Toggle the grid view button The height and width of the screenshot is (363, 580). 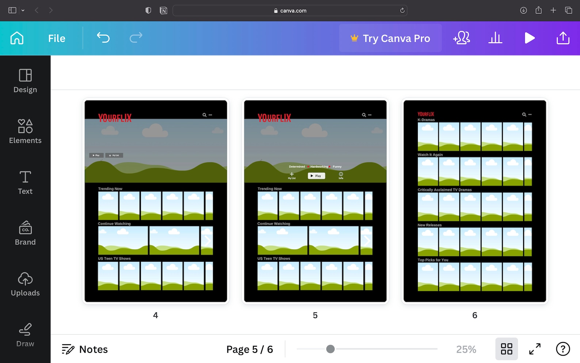[x=507, y=349]
